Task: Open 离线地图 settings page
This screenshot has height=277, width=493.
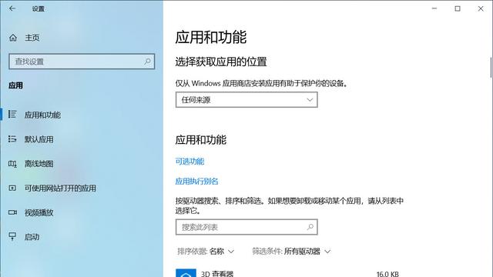Action: [x=39, y=164]
